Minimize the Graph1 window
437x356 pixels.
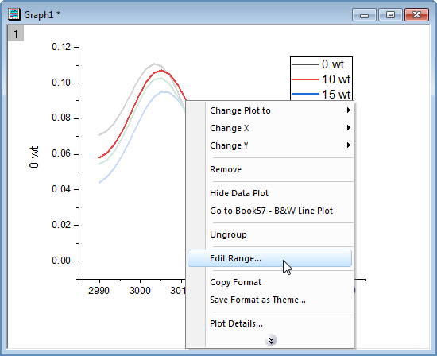(364, 15)
